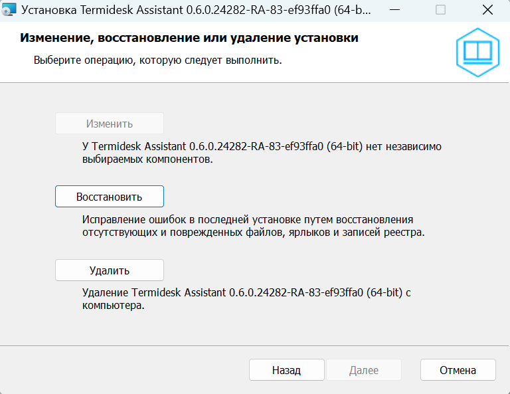The width and height of the screenshot is (510, 394).
Task: Click the description text below the Изменить button
Action: pyautogui.click(x=262, y=153)
